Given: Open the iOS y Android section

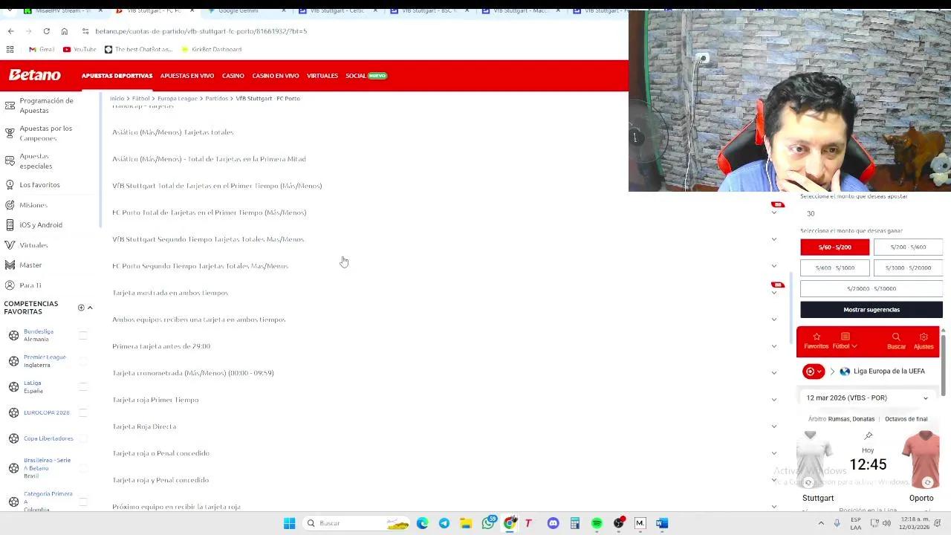Looking at the screenshot, I should pos(10,224).
